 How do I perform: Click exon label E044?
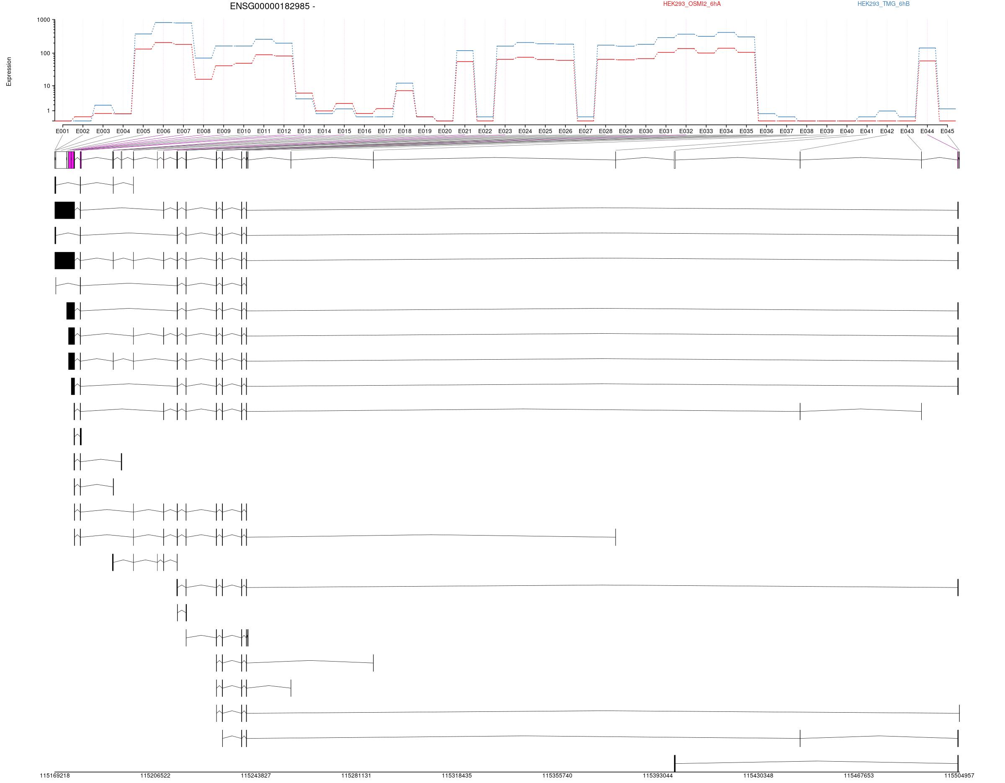tap(927, 131)
